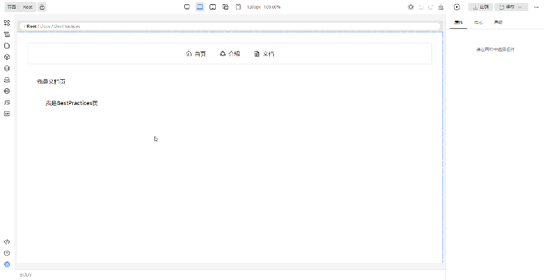545x280 pixels.
Task: Open the question mark help icon
Action: pos(7,253)
